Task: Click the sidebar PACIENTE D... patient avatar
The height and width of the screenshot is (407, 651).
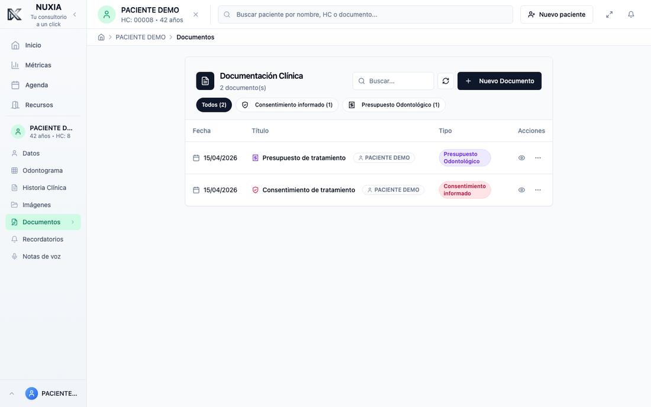Action: click(18, 131)
